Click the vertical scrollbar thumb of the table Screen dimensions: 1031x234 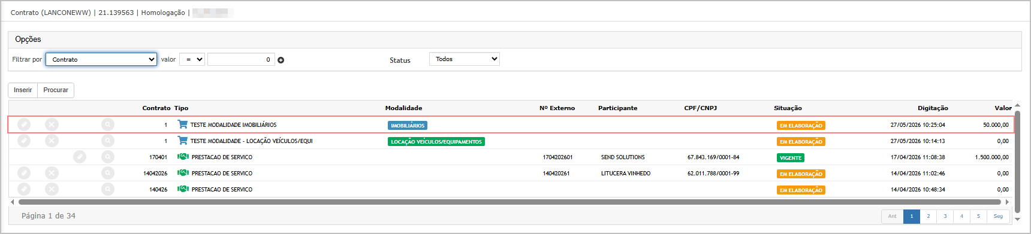click(x=1017, y=162)
